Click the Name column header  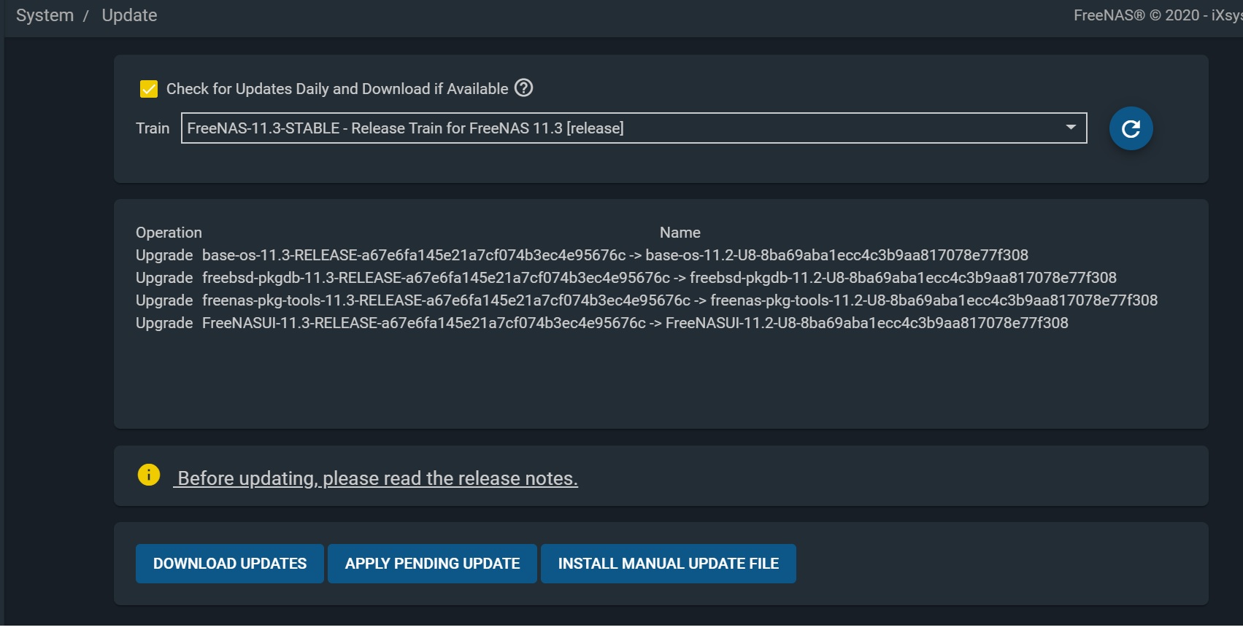680,233
